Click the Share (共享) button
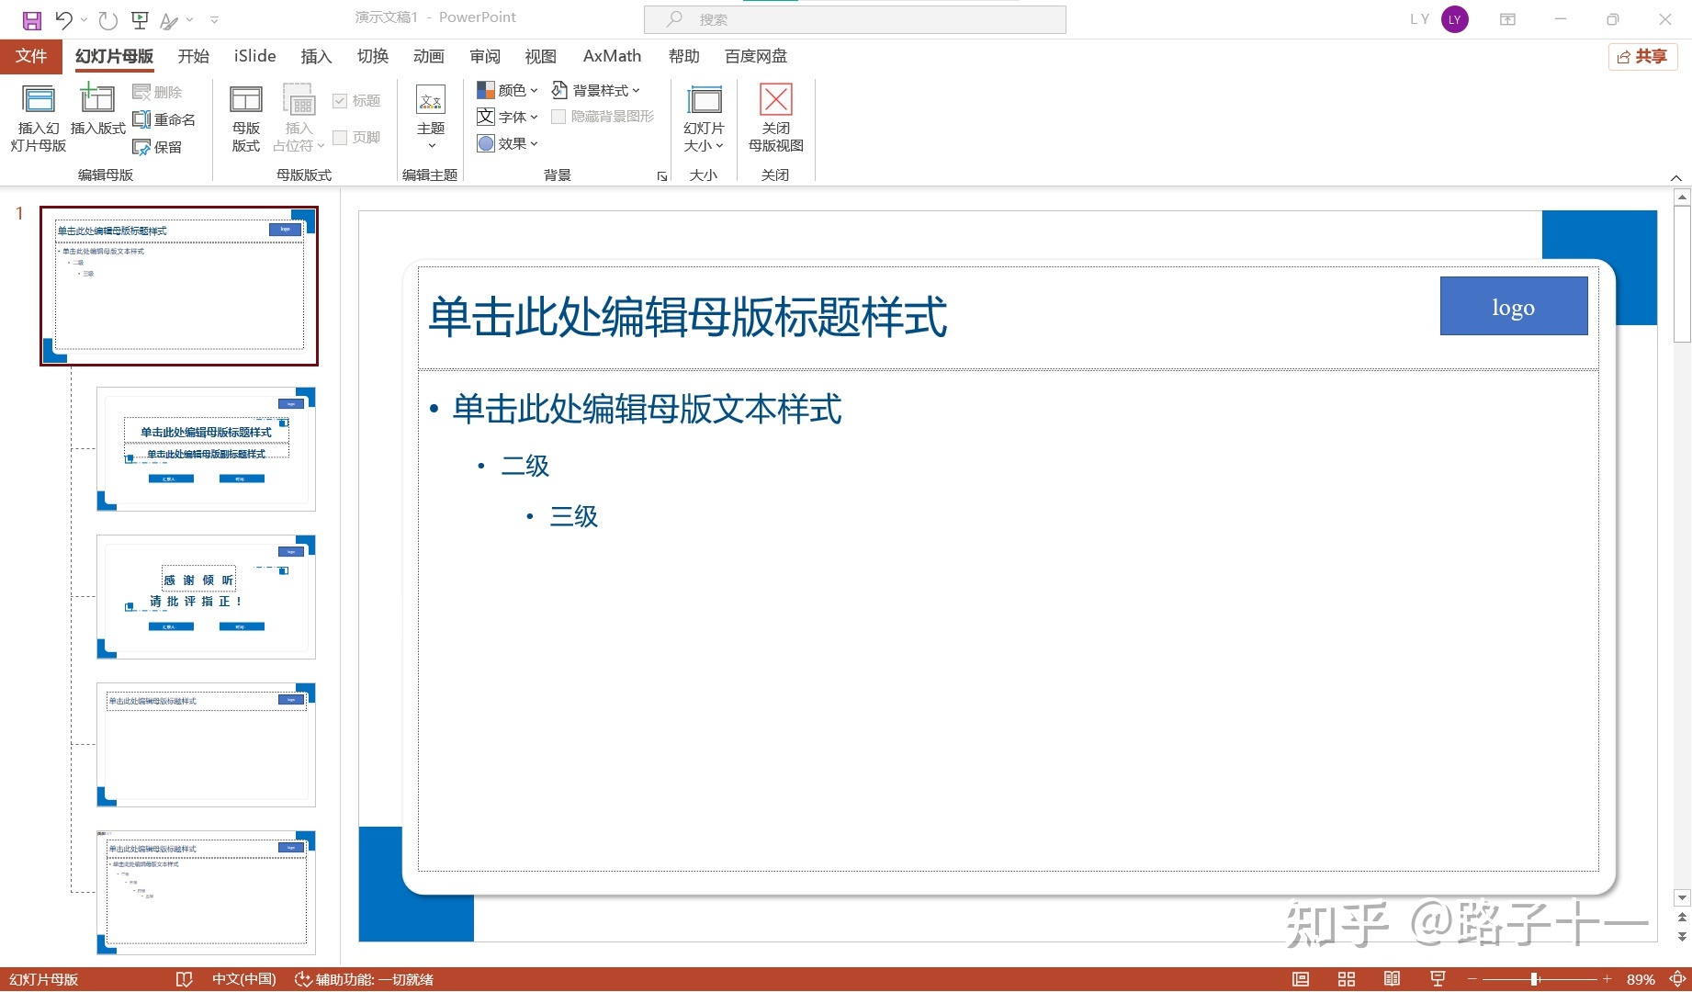Screen dimensions: 1692x992 1643,57
